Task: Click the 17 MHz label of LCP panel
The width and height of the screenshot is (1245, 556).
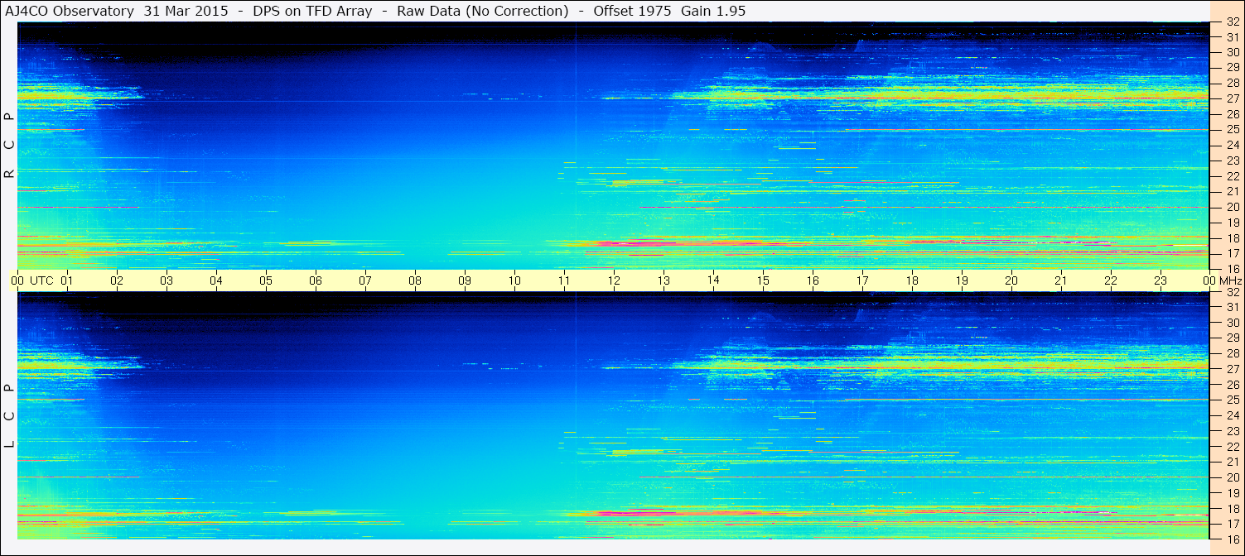Action: pos(1232,524)
